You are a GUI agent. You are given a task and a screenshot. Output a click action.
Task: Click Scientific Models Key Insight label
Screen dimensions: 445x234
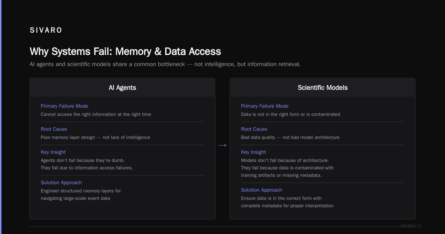(x=253, y=152)
